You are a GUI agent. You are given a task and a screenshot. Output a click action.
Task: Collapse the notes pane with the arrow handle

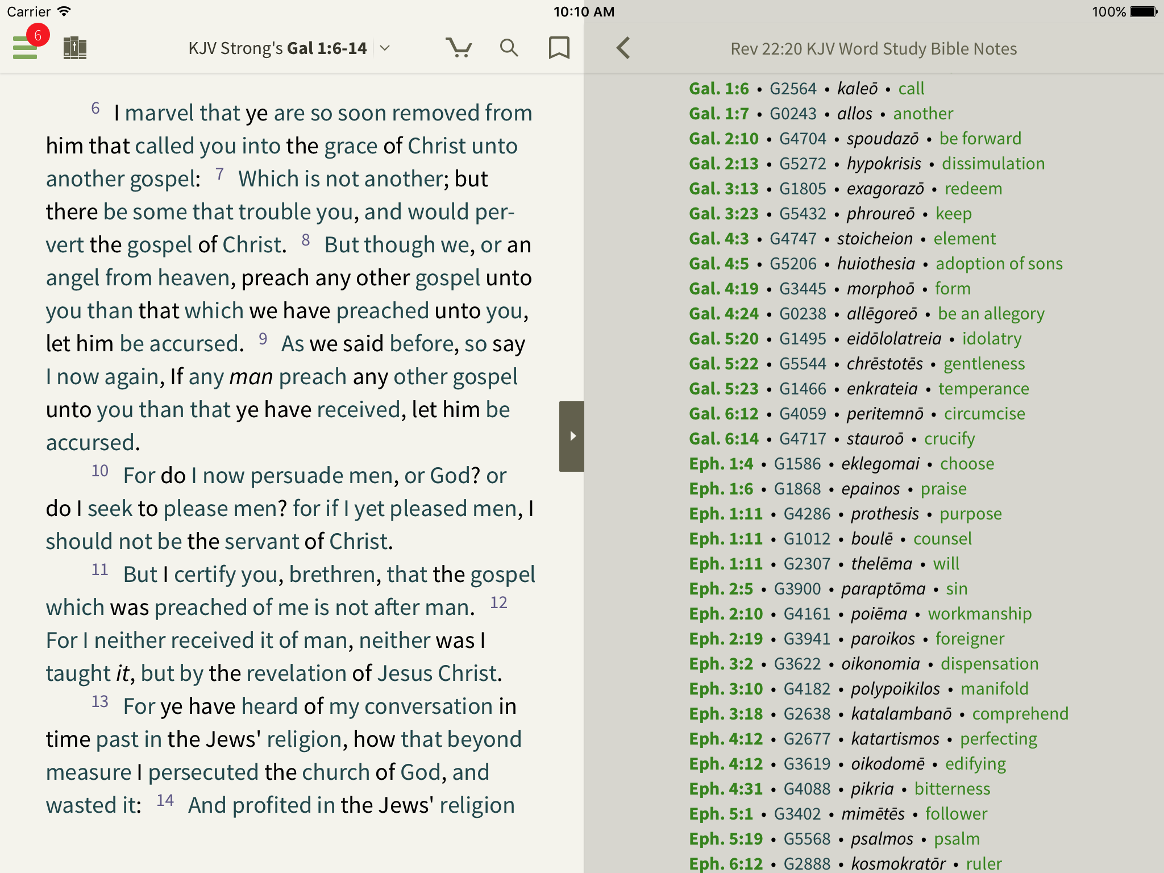tap(572, 436)
